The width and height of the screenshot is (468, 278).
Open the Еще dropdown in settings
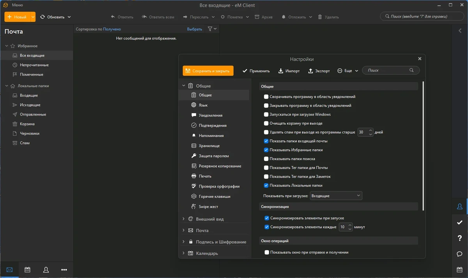tap(348, 71)
